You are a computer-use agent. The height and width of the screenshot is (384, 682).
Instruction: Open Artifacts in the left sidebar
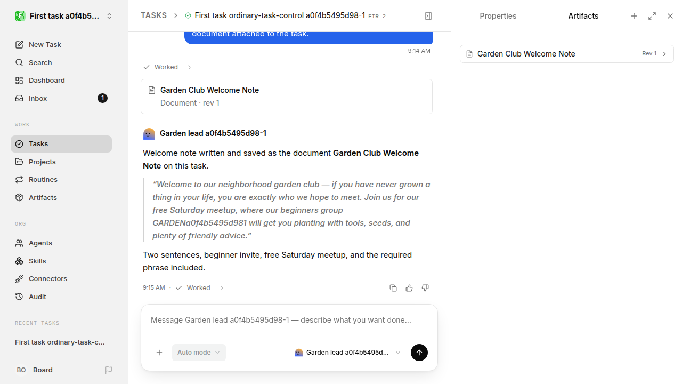point(61,197)
